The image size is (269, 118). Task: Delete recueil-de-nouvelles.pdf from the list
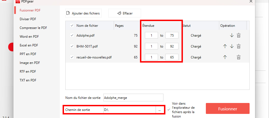click(x=239, y=57)
